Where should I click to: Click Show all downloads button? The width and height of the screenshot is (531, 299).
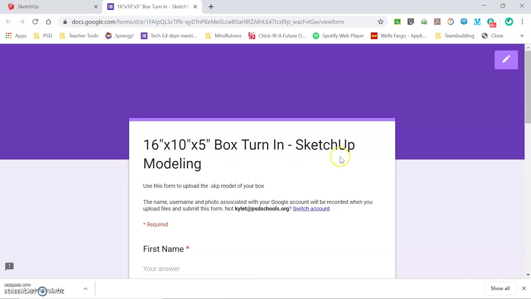click(500, 288)
